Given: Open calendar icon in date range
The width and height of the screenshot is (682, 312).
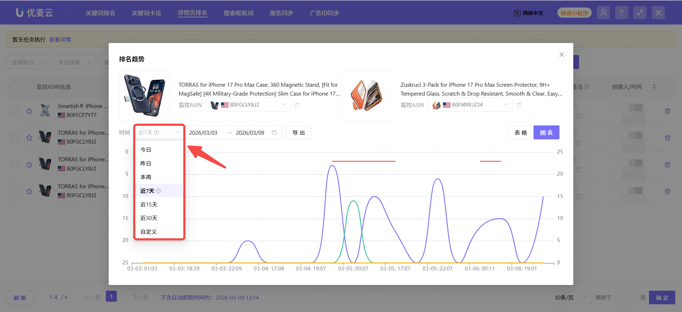Looking at the screenshot, I should click(274, 133).
